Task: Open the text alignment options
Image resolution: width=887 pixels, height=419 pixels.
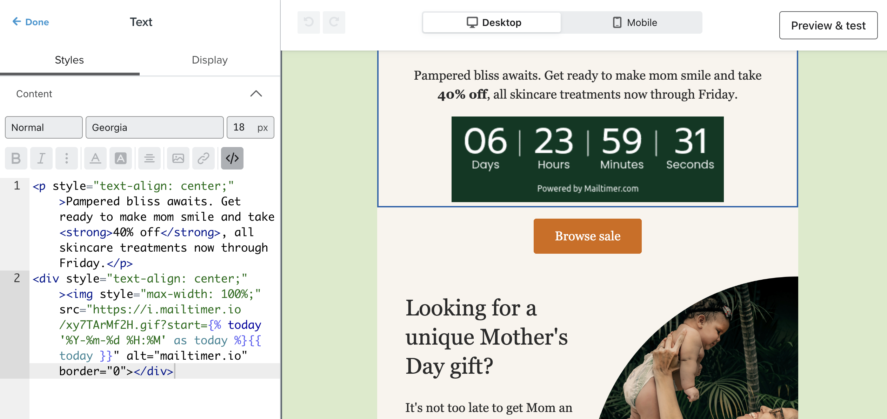Action: 149,158
